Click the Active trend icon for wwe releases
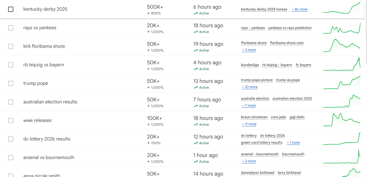Screen dimensions: 367x177 point(196,125)
